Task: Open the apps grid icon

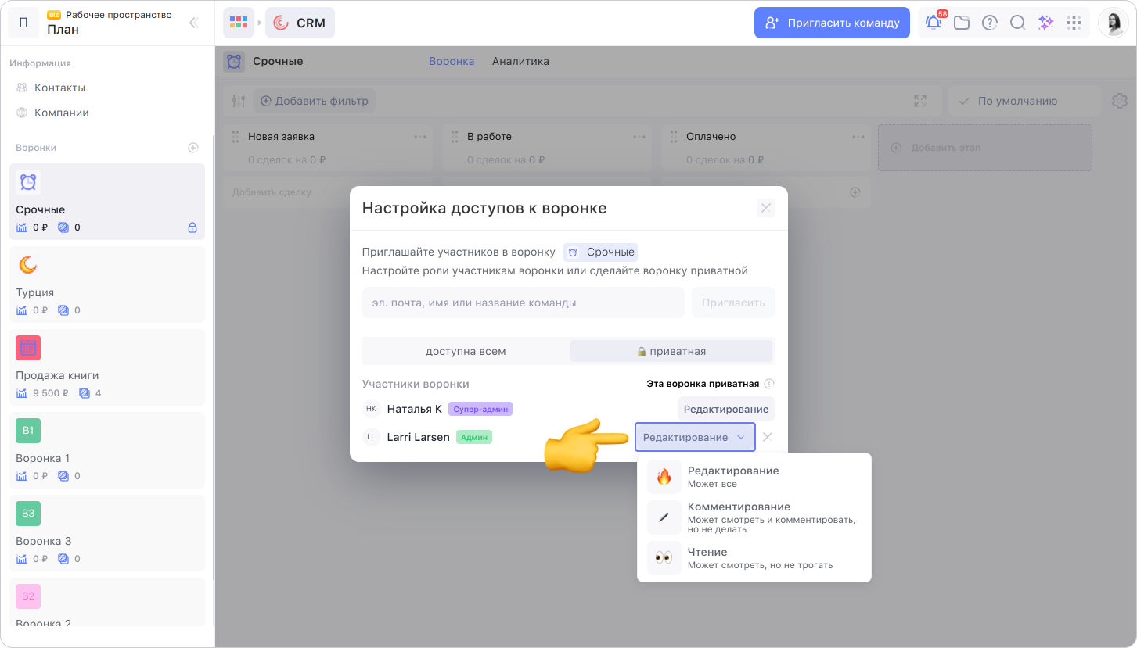Action: 1074,23
